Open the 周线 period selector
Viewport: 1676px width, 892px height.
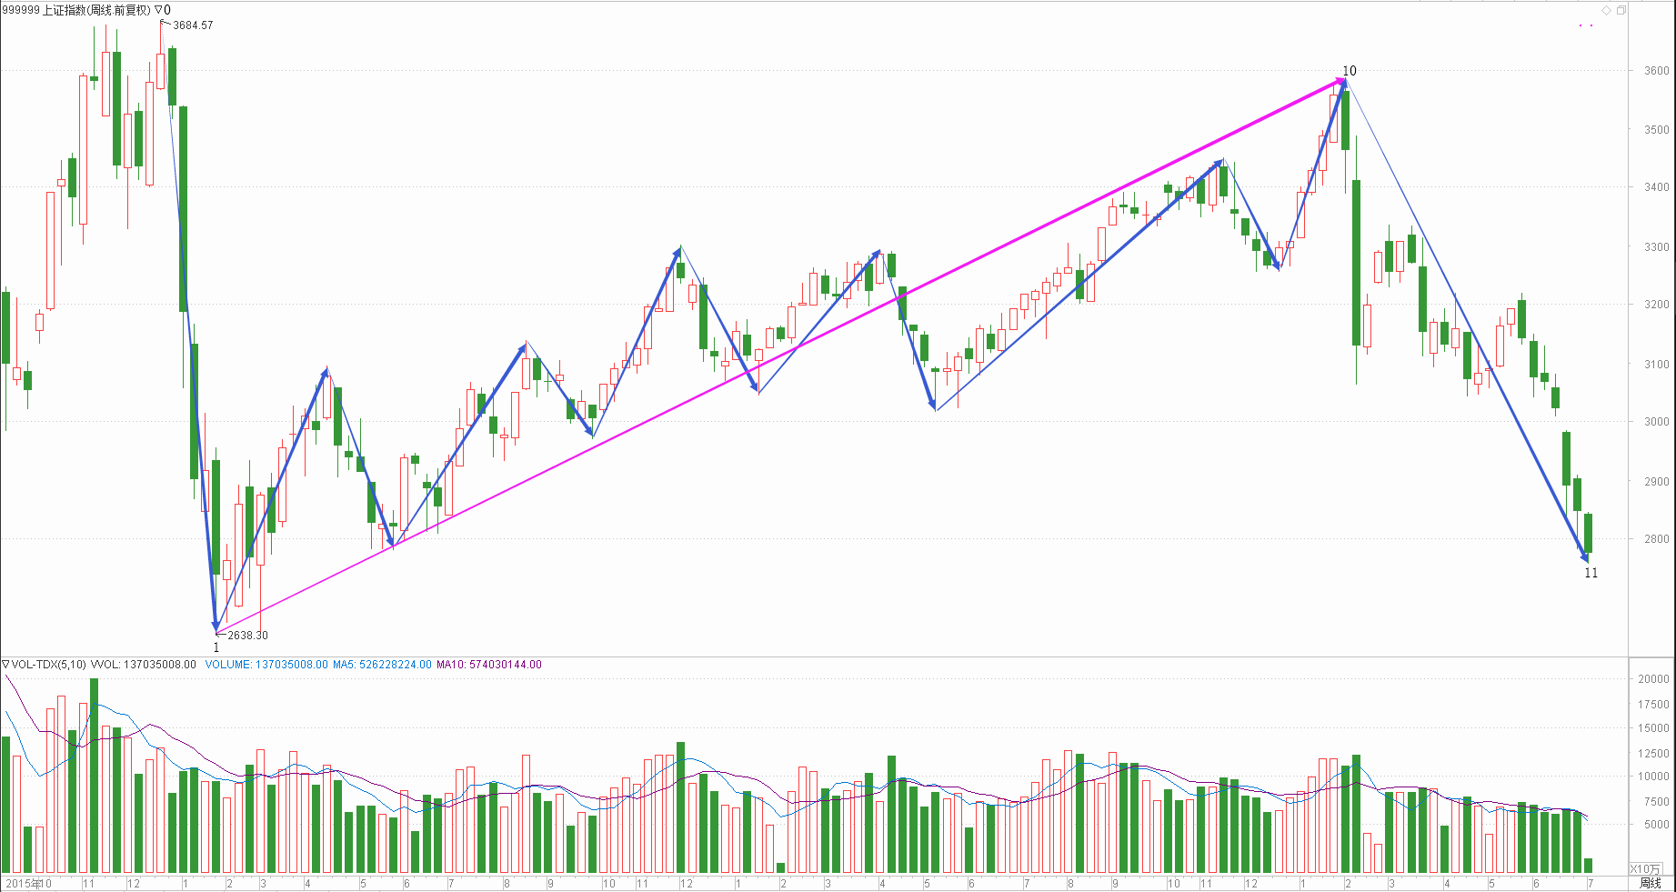tap(1650, 883)
